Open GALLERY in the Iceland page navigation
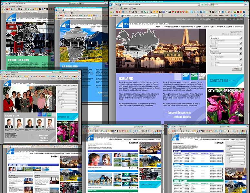 coord(239,27)
